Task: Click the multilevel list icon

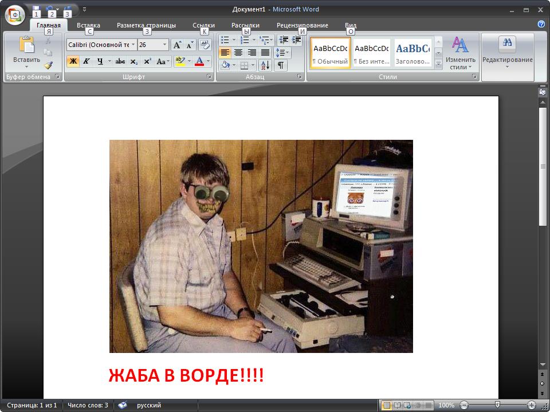Action: (x=264, y=40)
